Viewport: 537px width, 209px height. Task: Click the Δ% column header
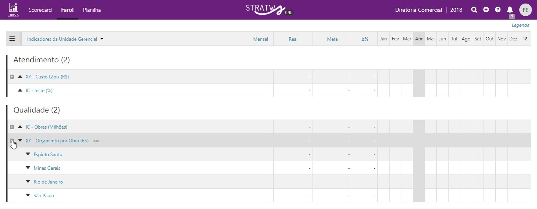click(365, 39)
